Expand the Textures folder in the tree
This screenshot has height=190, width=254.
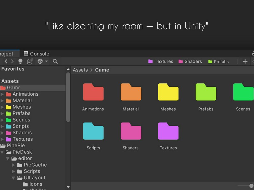click(x=2, y=139)
